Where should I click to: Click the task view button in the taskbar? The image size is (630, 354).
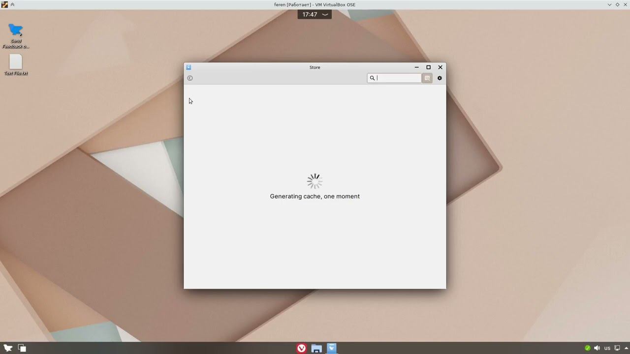[22, 348]
